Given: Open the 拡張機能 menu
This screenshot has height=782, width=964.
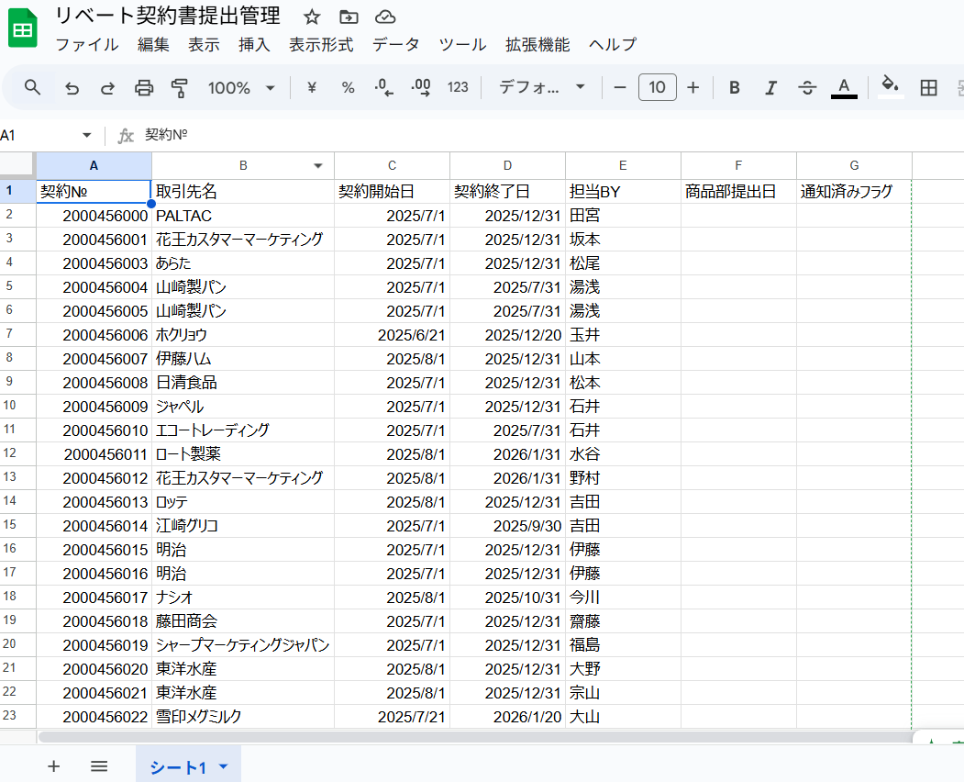Looking at the screenshot, I should (537, 44).
